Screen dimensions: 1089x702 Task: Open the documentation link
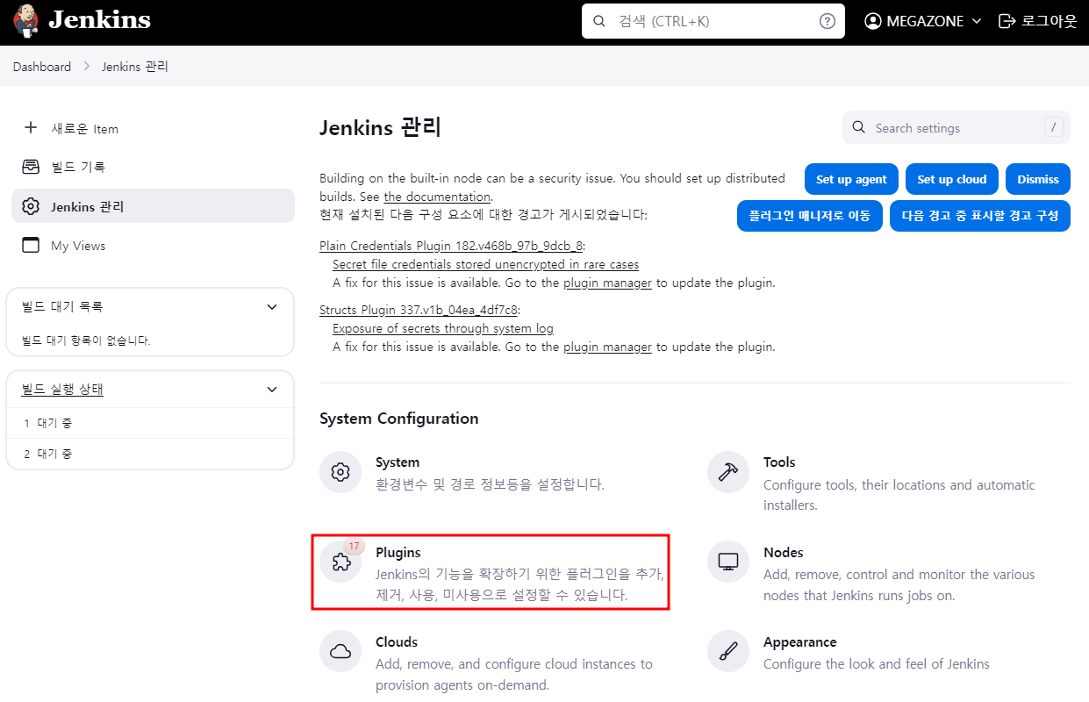(x=437, y=197)
